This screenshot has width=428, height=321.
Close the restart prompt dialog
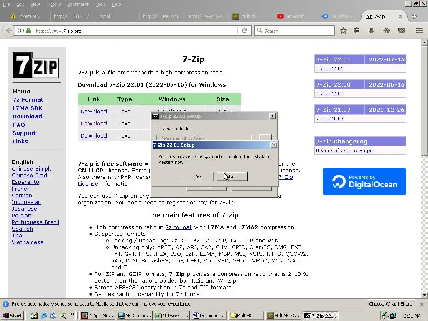point(273,145)
